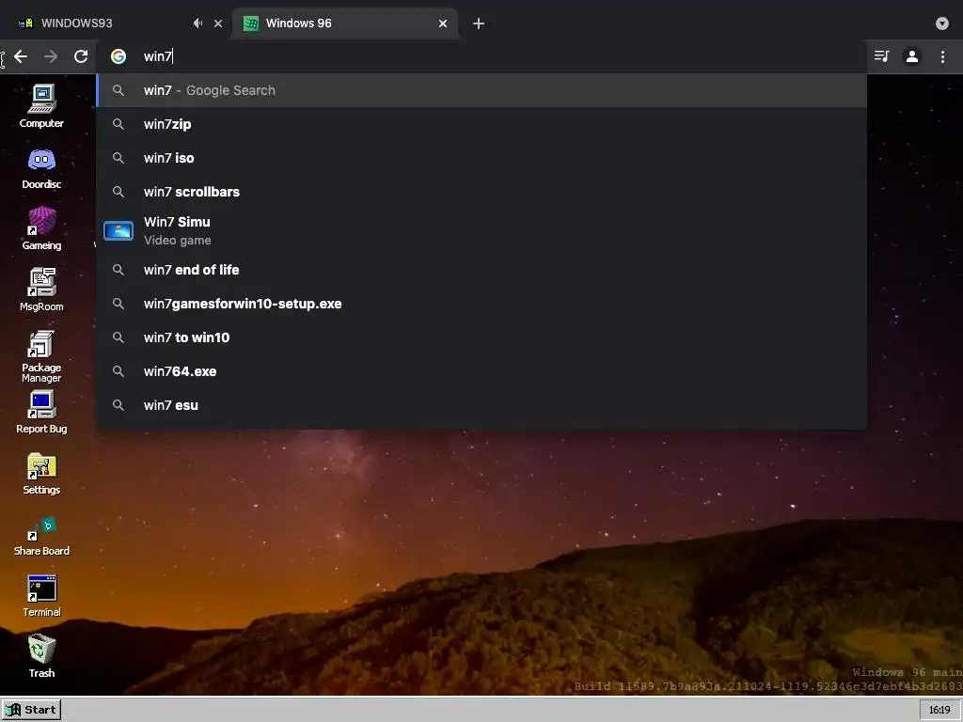Open a new browser tab

479,24
